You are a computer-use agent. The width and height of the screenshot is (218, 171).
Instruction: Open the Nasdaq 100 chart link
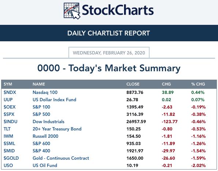click(45, 92)
